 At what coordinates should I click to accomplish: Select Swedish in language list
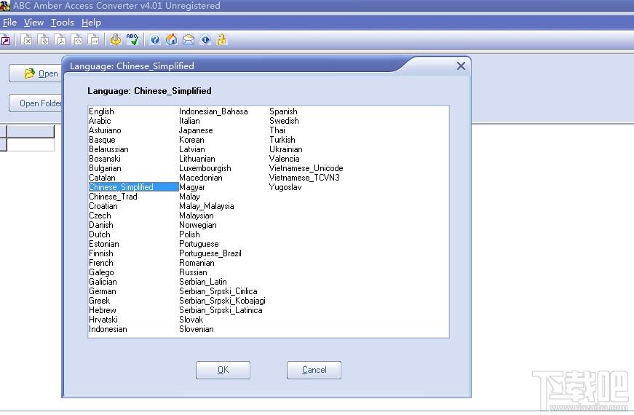pos(284,121)
